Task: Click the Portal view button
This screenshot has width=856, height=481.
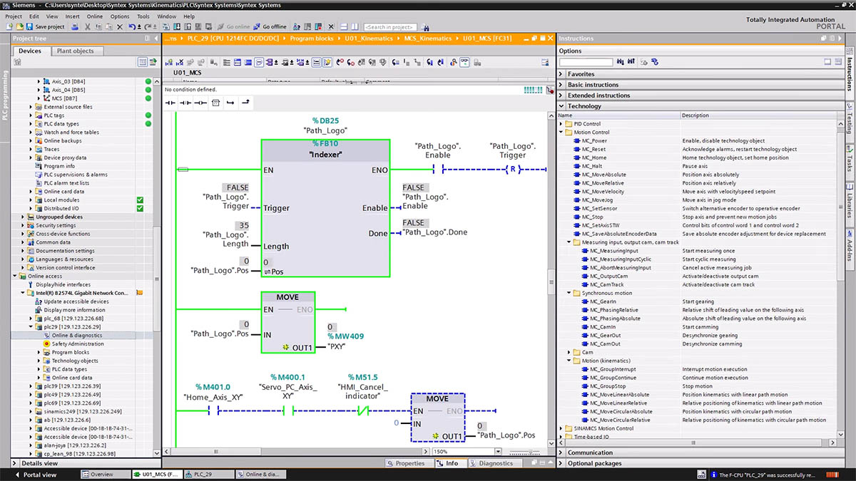Action: pos(34,475)
